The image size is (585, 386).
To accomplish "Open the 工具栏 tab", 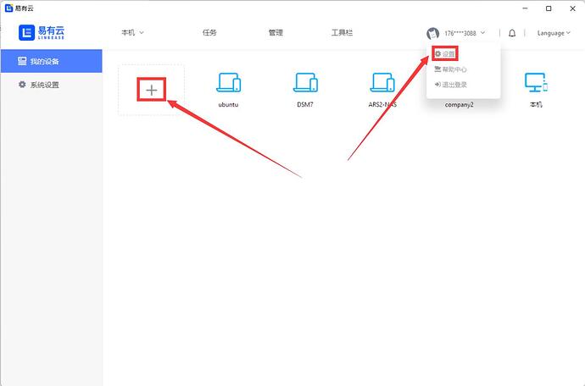I will [x=342, y=32].
